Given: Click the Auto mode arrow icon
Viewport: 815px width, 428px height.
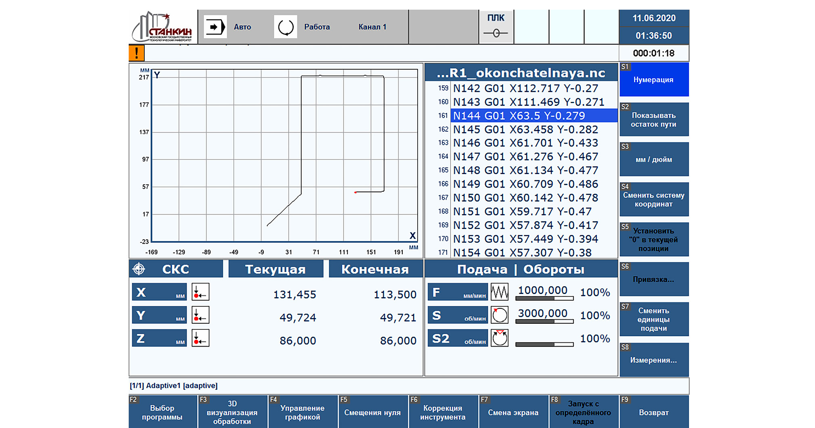Looking at the screenshot, I should 215,27.
